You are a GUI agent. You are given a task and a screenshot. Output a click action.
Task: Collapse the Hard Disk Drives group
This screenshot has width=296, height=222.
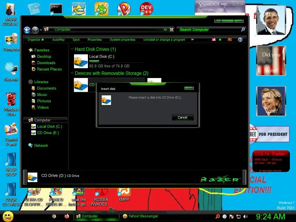pyautogui.click(x=72, y=49)
